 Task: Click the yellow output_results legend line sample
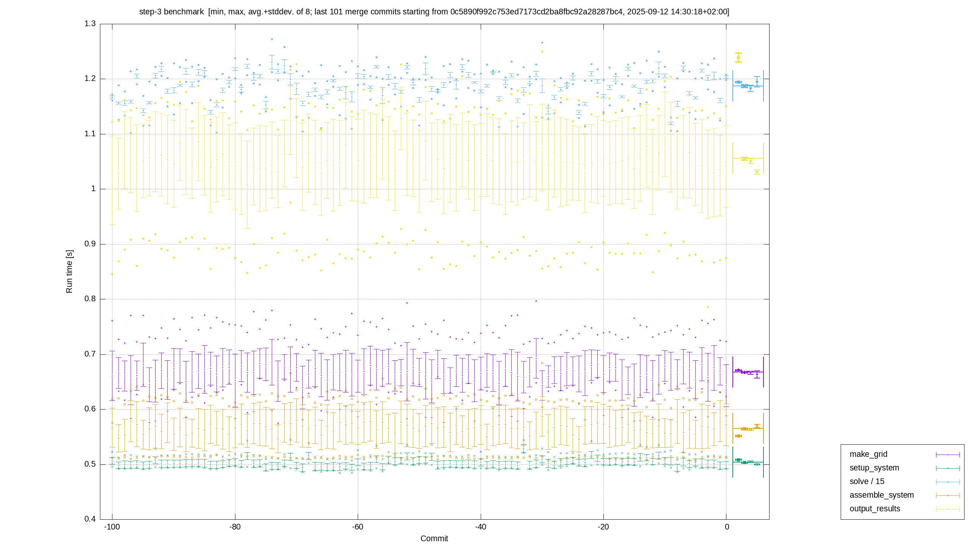coord(948,509)
